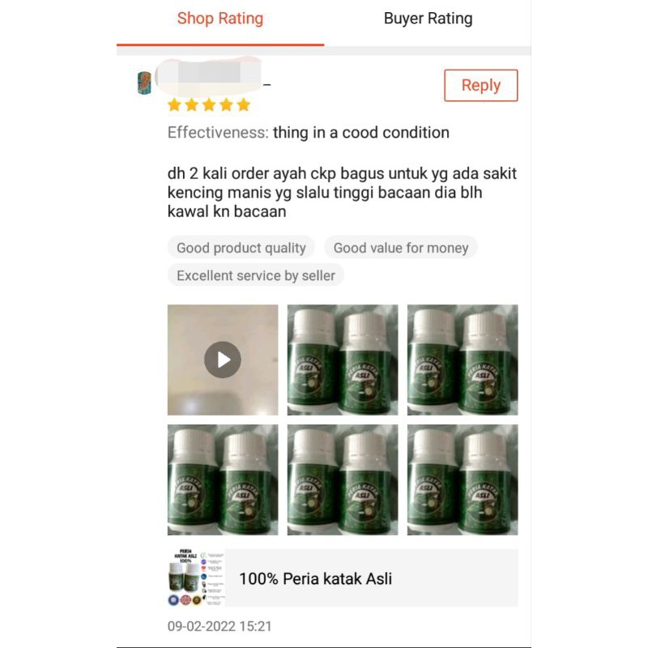This screenshot has height=648, width=648.
Task: Open the second review photo in top row
Action: pyautogui.click(x=343, y=360)
